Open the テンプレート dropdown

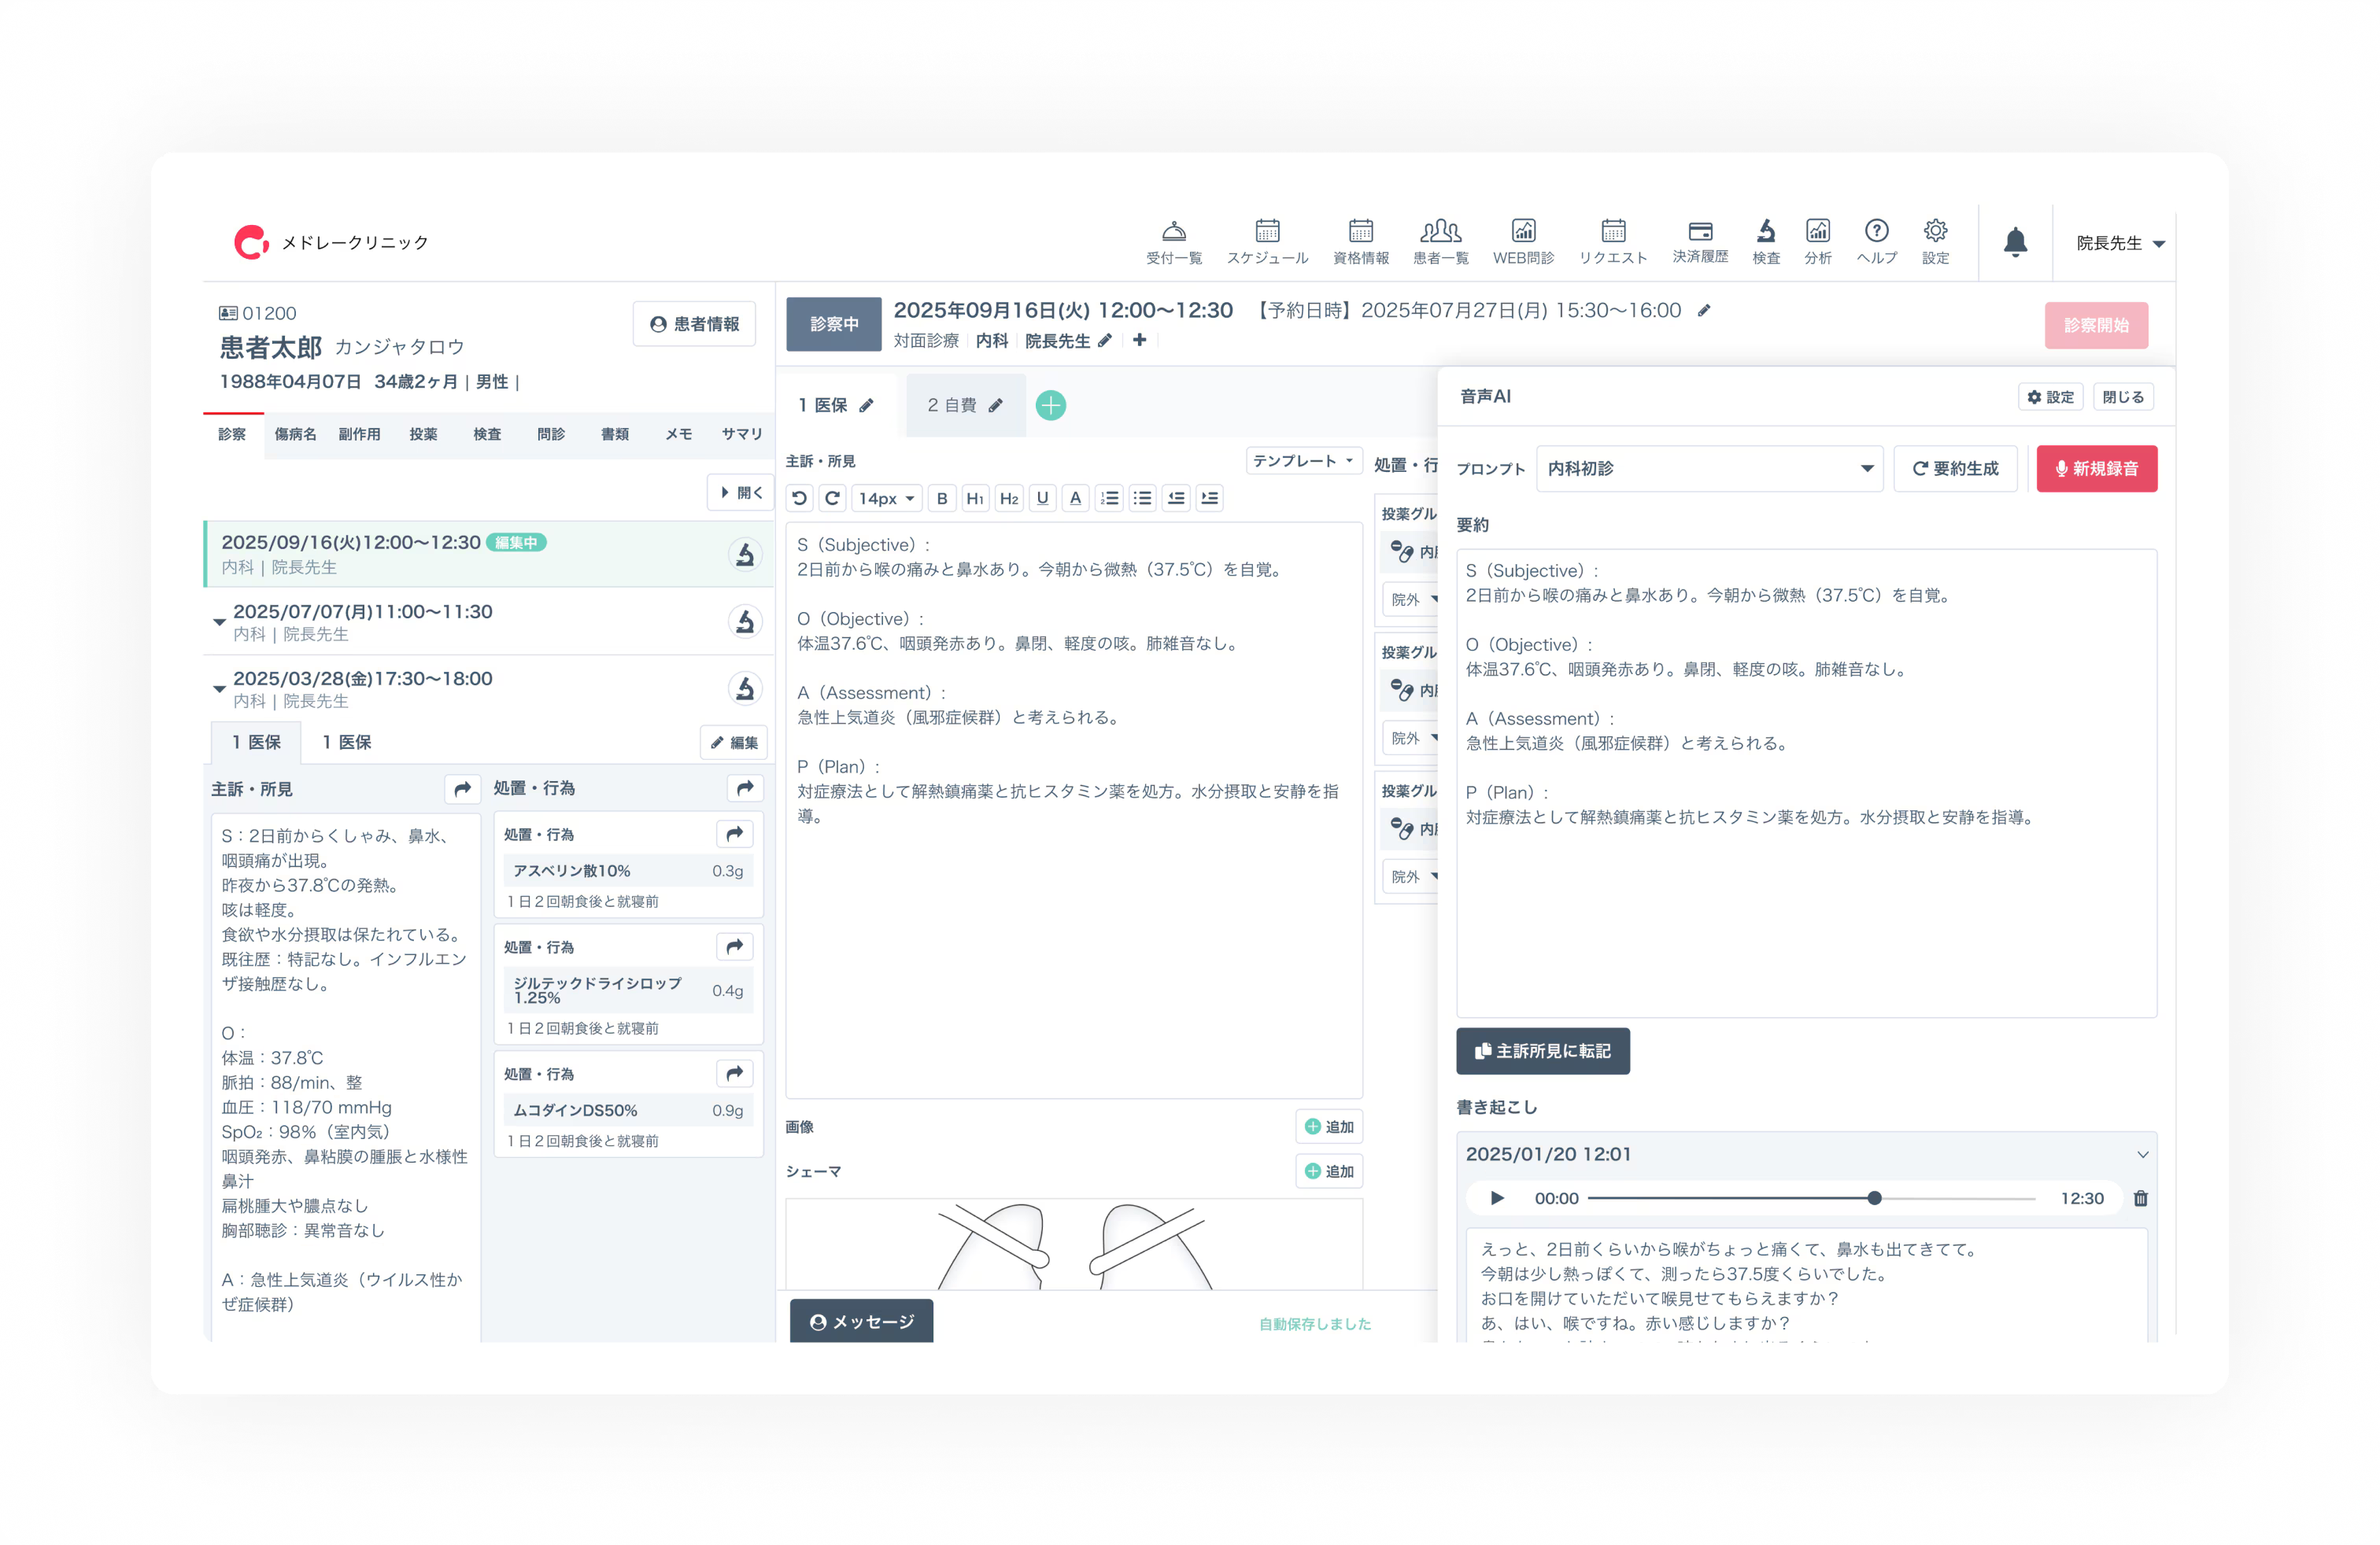tap(1303, 459)
